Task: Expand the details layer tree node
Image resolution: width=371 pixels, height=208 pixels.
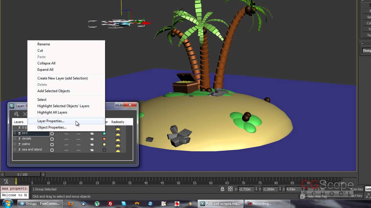Action: (14, 139)
